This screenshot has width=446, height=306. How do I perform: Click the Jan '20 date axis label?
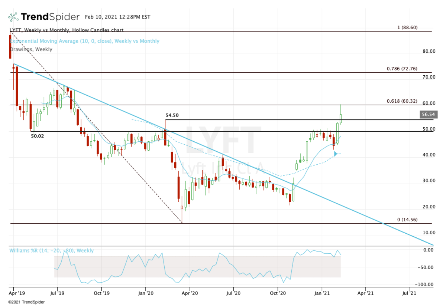coord(145,293)
